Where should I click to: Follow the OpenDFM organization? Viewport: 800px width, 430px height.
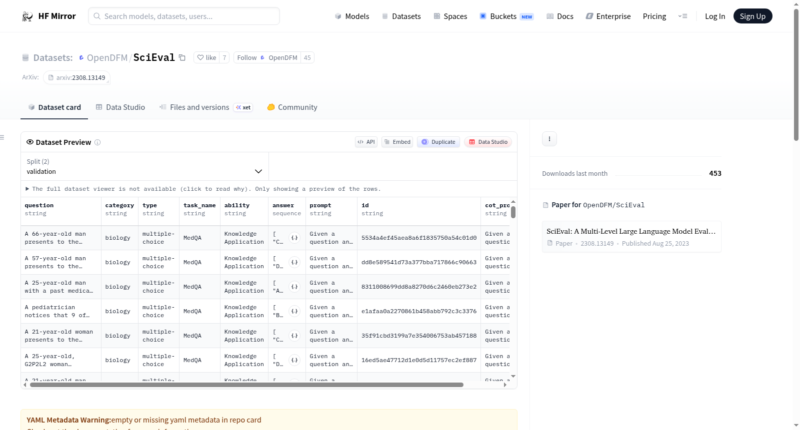pos(267,57)
